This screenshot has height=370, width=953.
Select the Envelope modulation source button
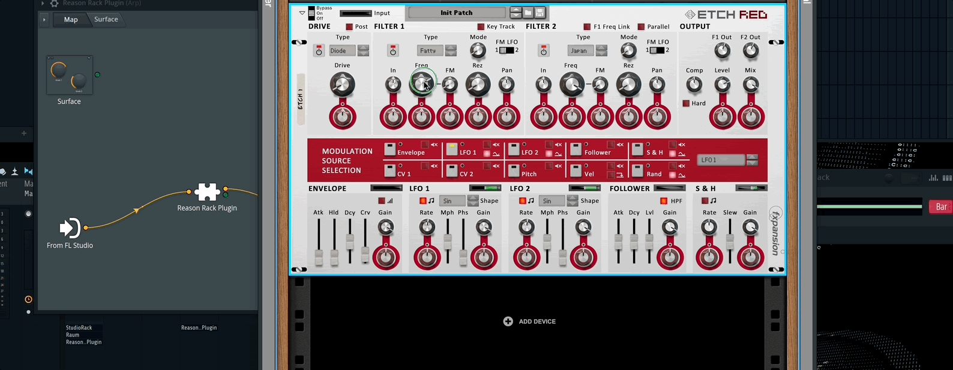pyautogui.click(x=390, y=149)
